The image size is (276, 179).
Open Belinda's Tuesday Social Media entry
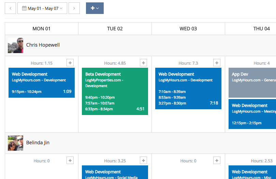(x=115, y=172)
